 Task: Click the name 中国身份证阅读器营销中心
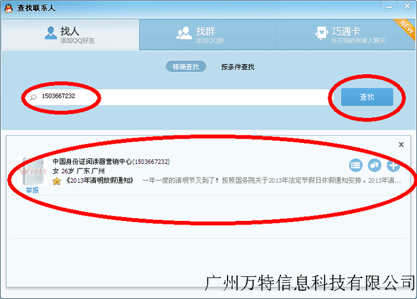pyautogui.click(x=92, y=161)
